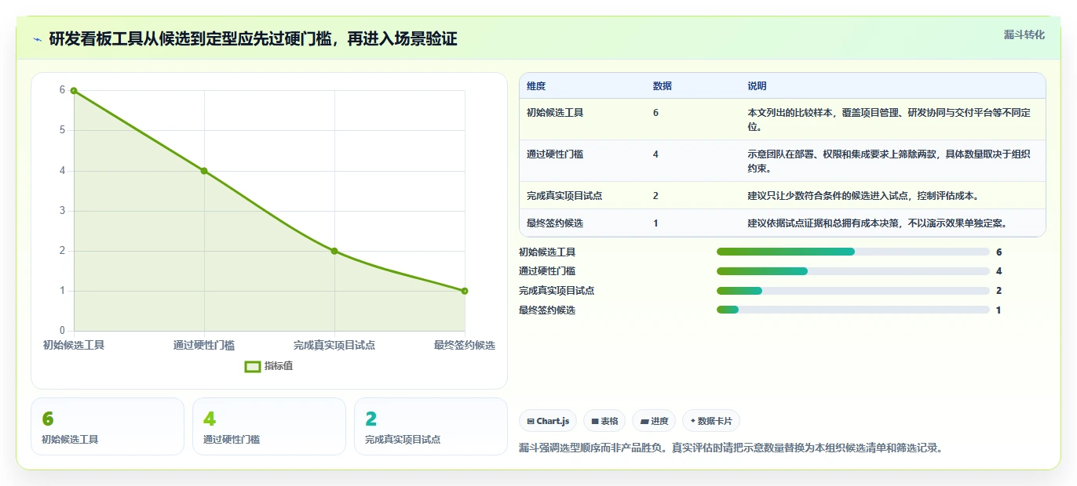Click the progress list label 最终签约候选

point(547,310)
